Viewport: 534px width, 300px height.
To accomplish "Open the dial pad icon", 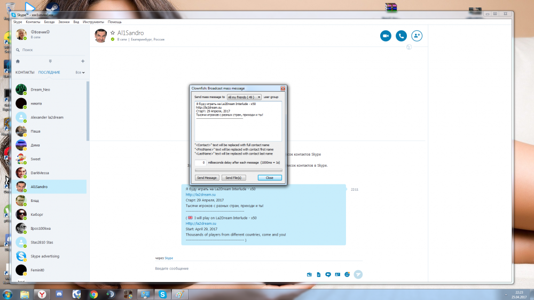I will pos(50,61).
